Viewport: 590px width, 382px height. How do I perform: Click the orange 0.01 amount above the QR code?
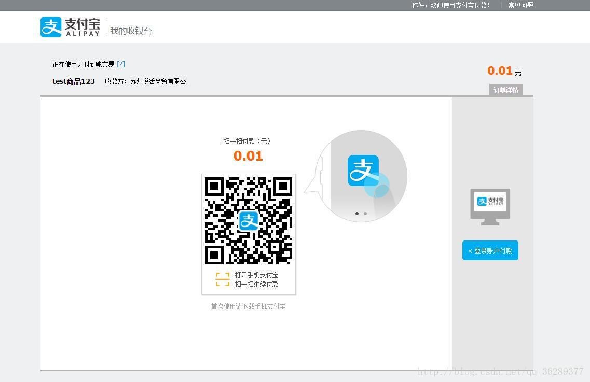tap(249, 155)
